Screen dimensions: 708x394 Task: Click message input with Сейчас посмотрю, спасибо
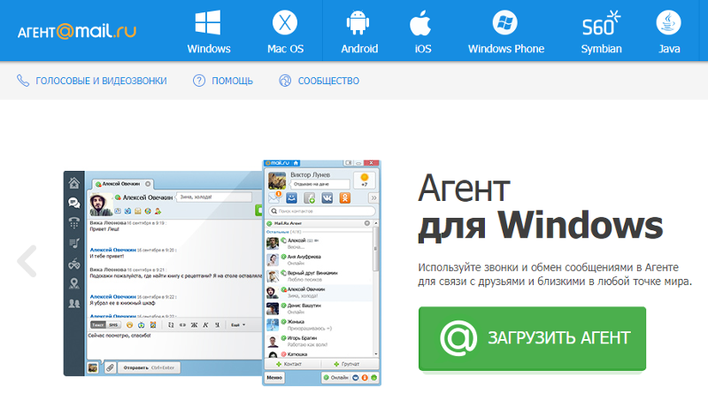[x=173, y=345]
